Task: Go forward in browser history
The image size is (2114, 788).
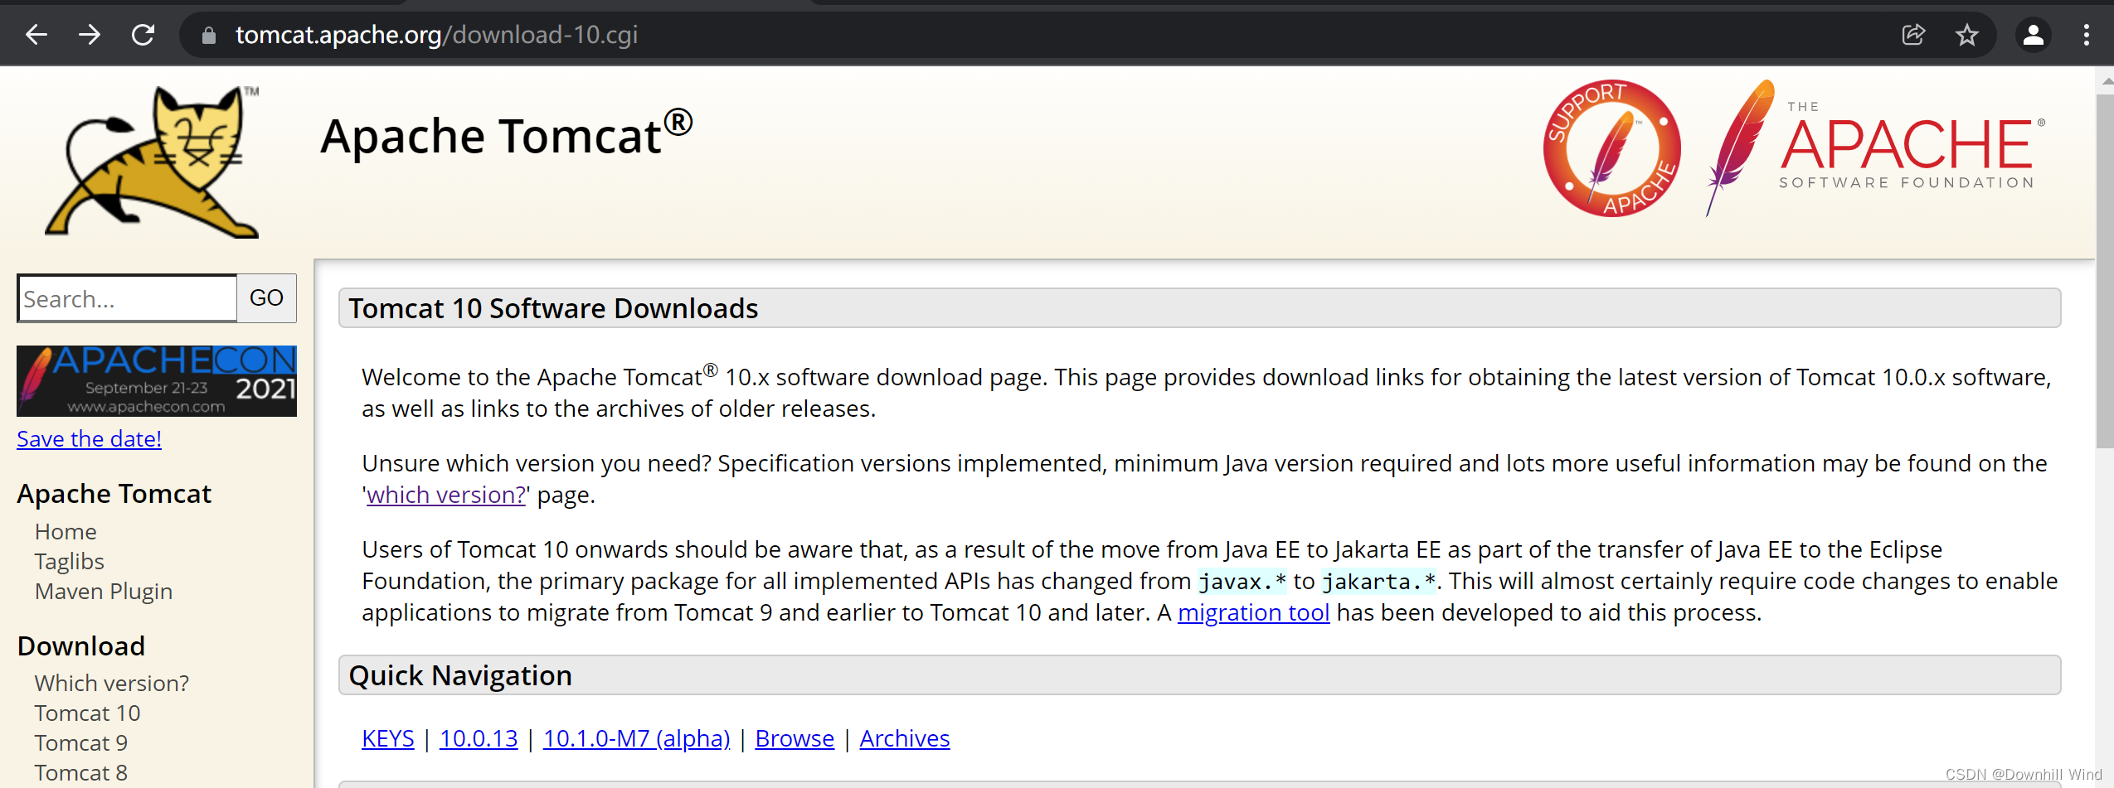Action: [x=90, y=35]
